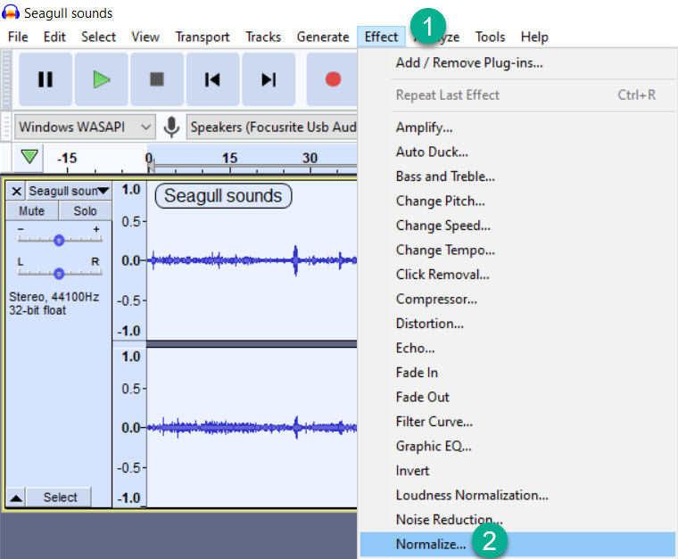Choose the Change Pitch effect
The image size is (678, 559).
[x=517, y=201]
